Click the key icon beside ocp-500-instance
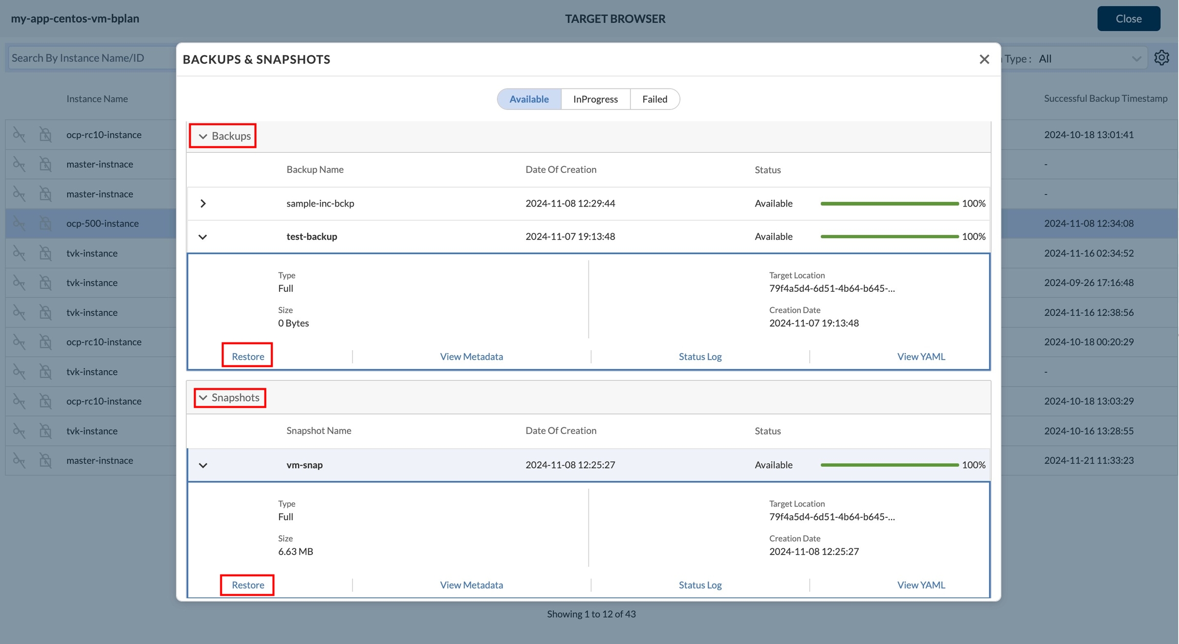Viewport: 1179px width, 644px height. point(19,223)
